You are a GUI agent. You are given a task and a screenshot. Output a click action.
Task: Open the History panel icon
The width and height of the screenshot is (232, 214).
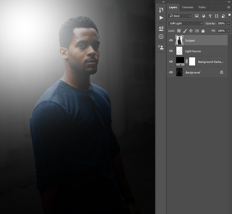[161, 10]
